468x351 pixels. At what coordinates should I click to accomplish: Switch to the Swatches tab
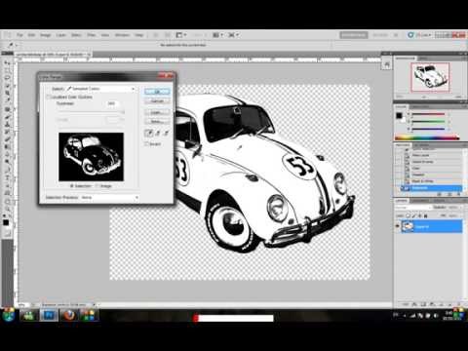tap(420, 107)
